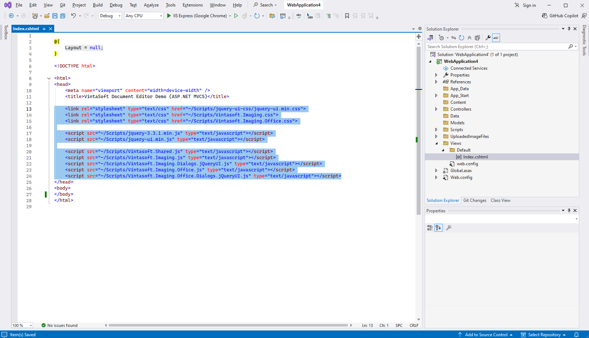589x338 pixels.
Task: Click the Sign in link
Action: [x=529, y=5]
